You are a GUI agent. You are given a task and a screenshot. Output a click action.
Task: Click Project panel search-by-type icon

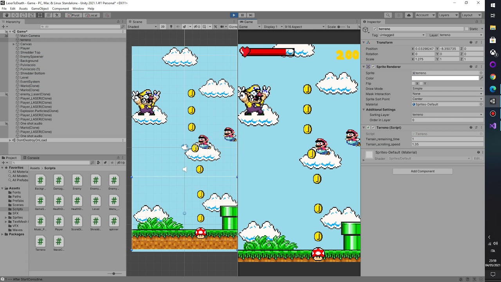[x=98, y=163]
